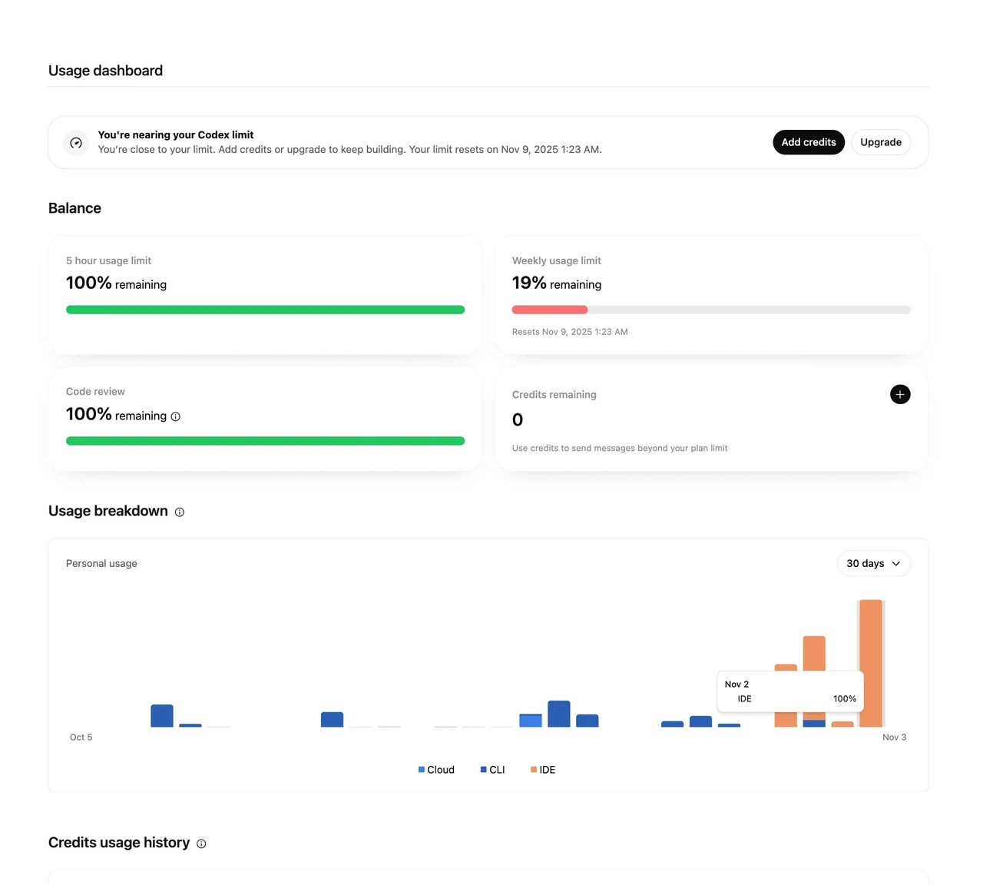Click the info icon beside Usage breakdown
983x885 pixels.
coord(180,512)
